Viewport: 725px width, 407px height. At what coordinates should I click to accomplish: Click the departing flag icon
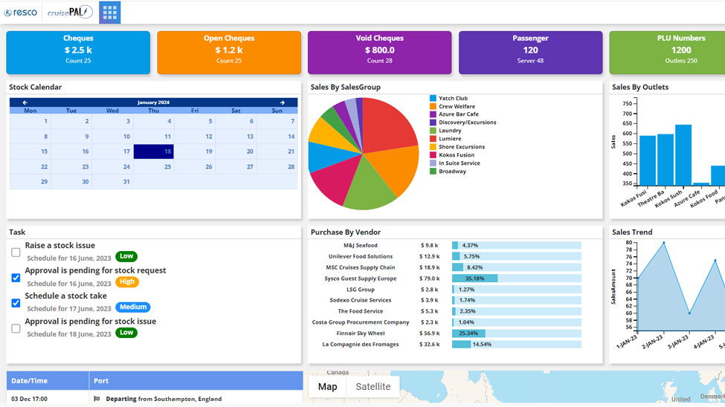click(97, 399)
